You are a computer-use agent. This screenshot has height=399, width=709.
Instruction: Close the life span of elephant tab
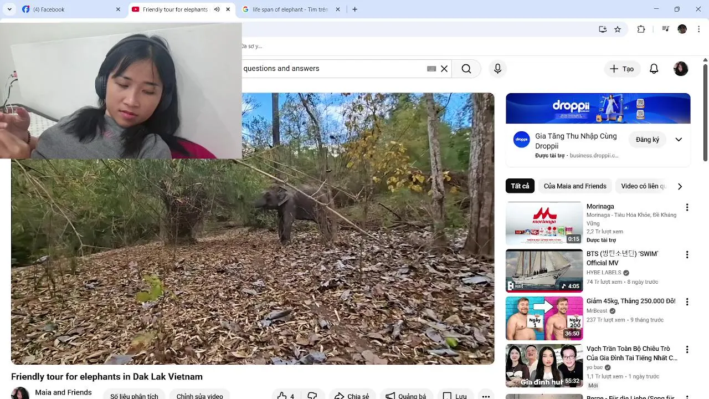[338, 9]
